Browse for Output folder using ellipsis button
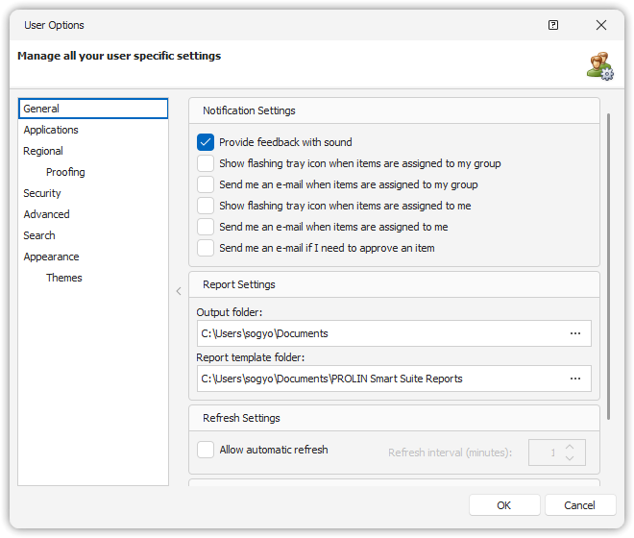The width and height of the screenshot is (634, 538). (575, 333)
